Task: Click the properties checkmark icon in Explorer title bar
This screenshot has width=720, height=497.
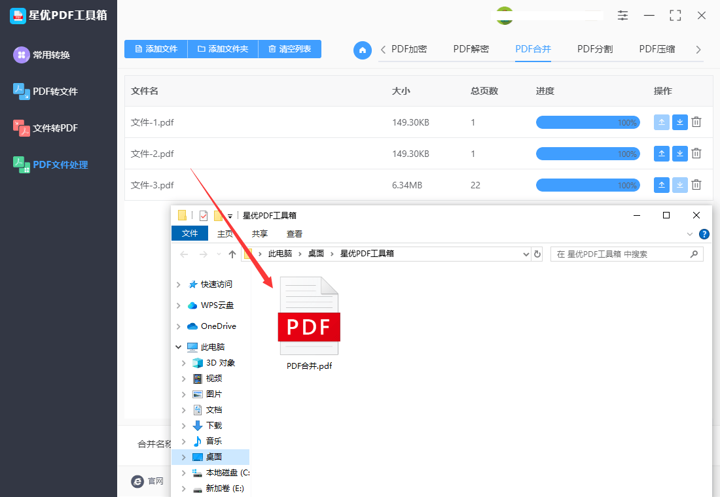Action: pos(204,215)
